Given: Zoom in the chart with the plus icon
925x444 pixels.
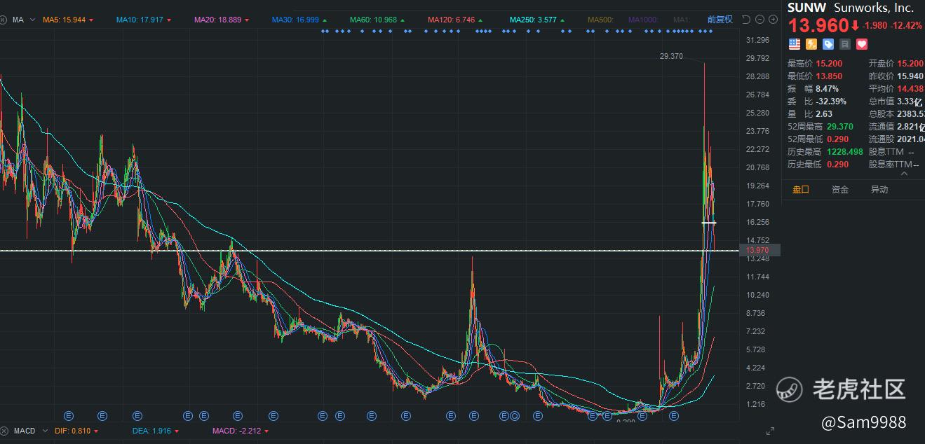Looking at the screenshot, I should pyautogui.click(x=771, y=20).
